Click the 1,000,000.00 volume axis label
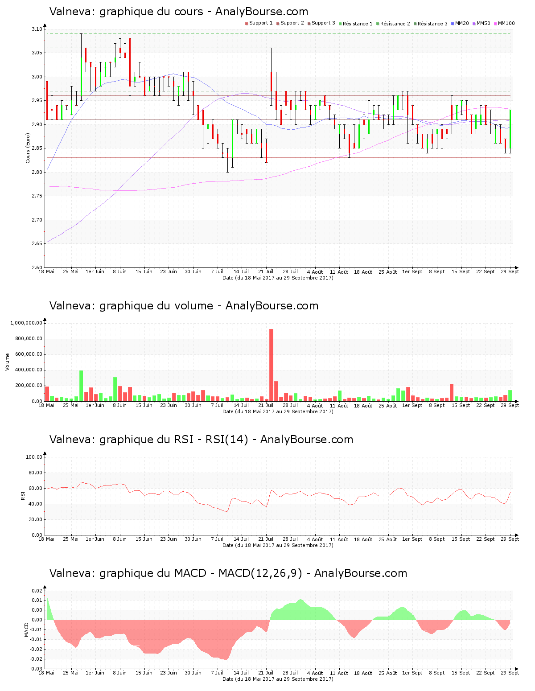535x691 pixels. (26, 323)
